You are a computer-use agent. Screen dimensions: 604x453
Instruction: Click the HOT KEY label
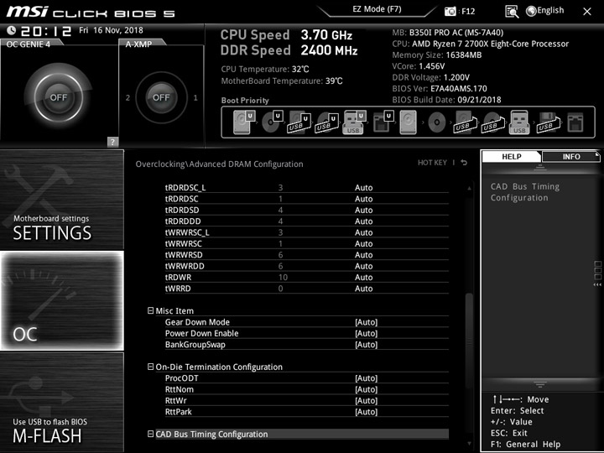pos(432,163)
